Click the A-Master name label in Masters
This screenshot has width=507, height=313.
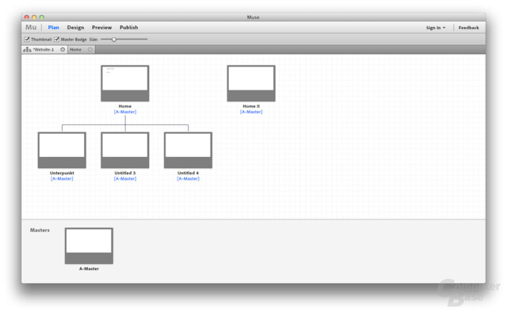coord(89,269)
